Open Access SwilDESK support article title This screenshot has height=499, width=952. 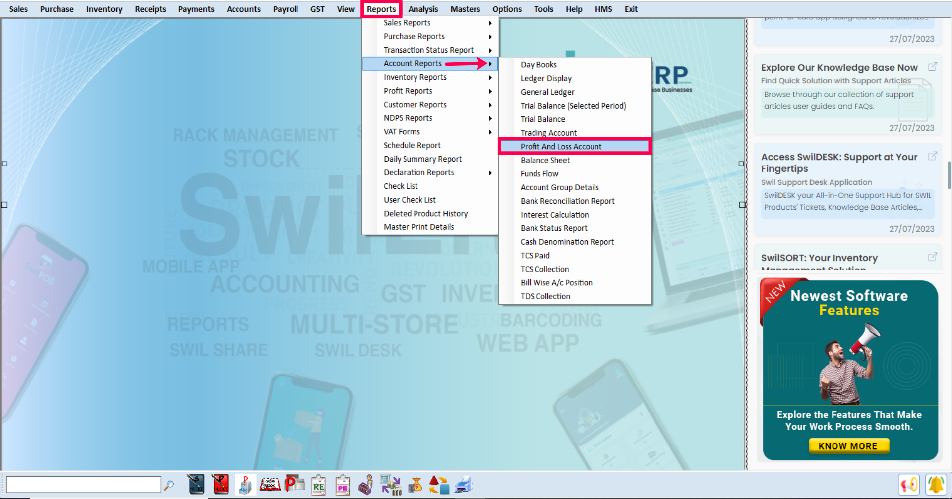(839, 163)
